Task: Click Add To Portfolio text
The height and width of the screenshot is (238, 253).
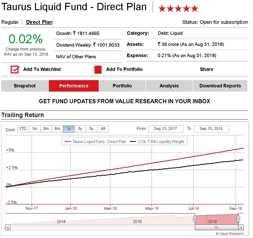Action: coord(124,69)
